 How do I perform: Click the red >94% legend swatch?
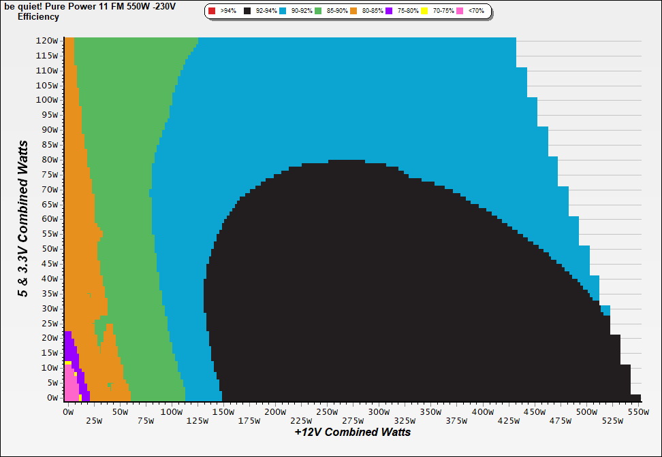coord(211,12)
